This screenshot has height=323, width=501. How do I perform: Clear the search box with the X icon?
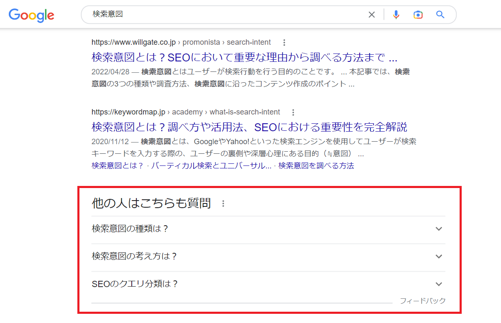(x=371, y=15)
